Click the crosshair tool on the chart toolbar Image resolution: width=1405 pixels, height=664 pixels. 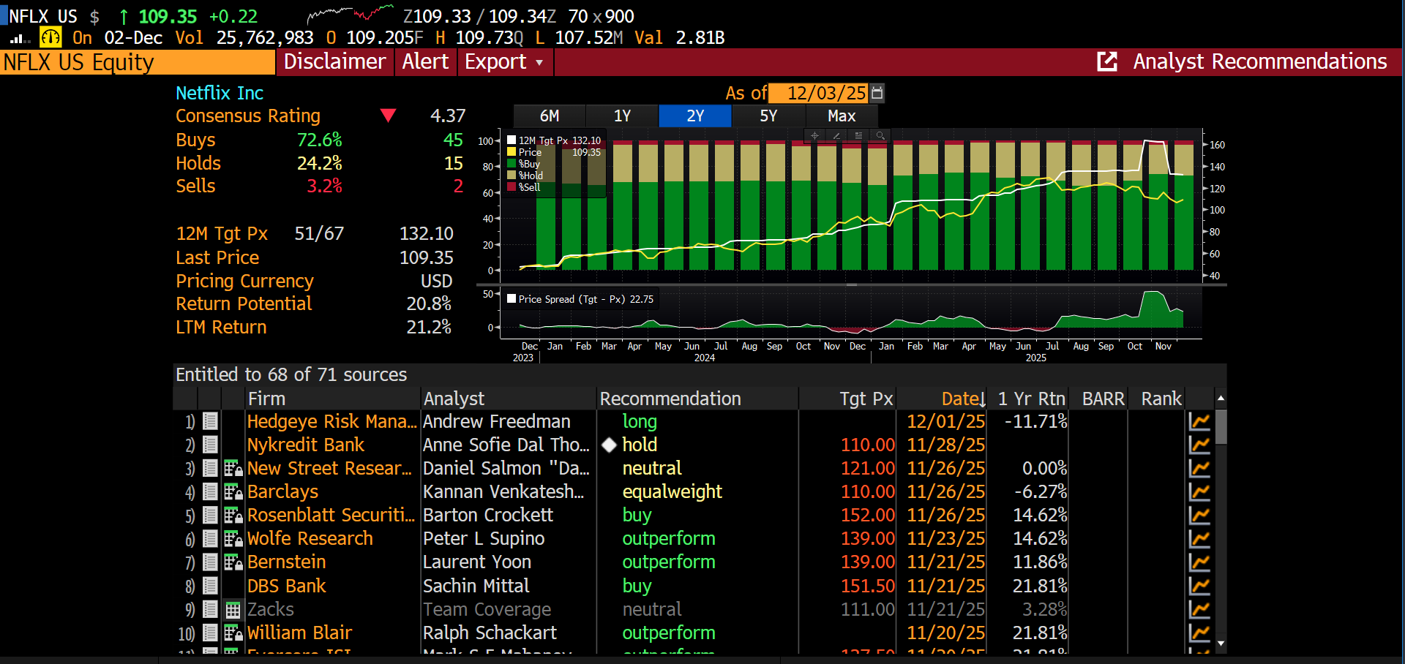814,135
